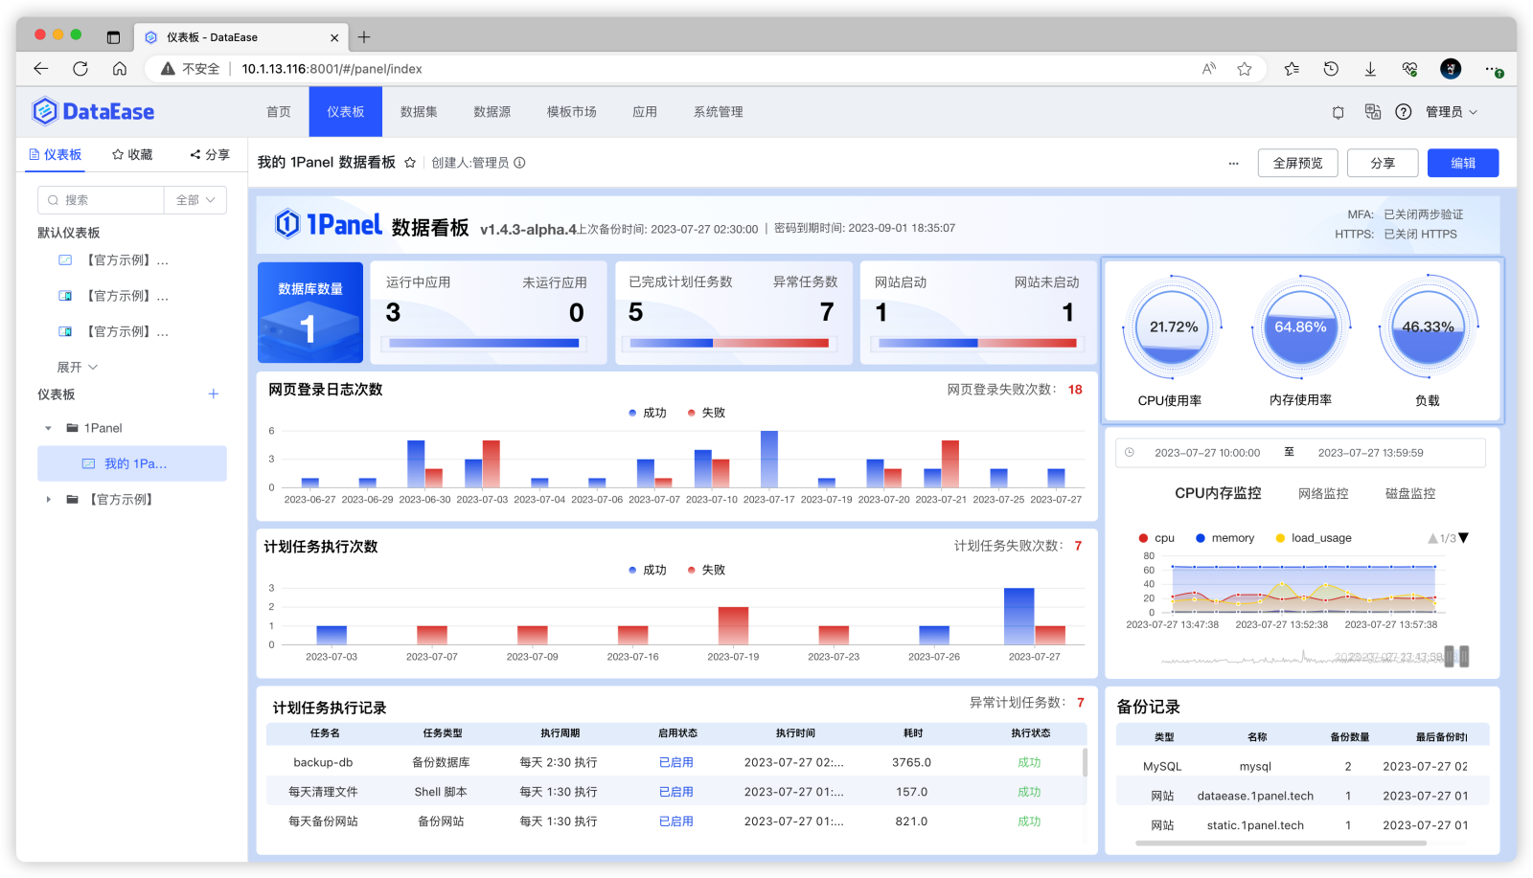Toggle the memory legend series
The width and height of the screenshot is (1533, 878).
click(1224, 538)
